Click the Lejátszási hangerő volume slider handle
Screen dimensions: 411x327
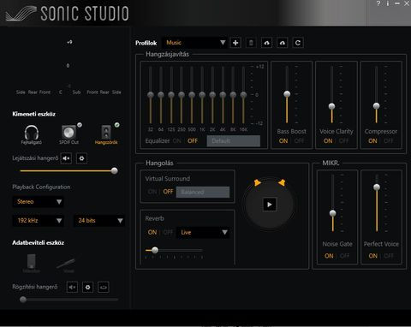115,171
